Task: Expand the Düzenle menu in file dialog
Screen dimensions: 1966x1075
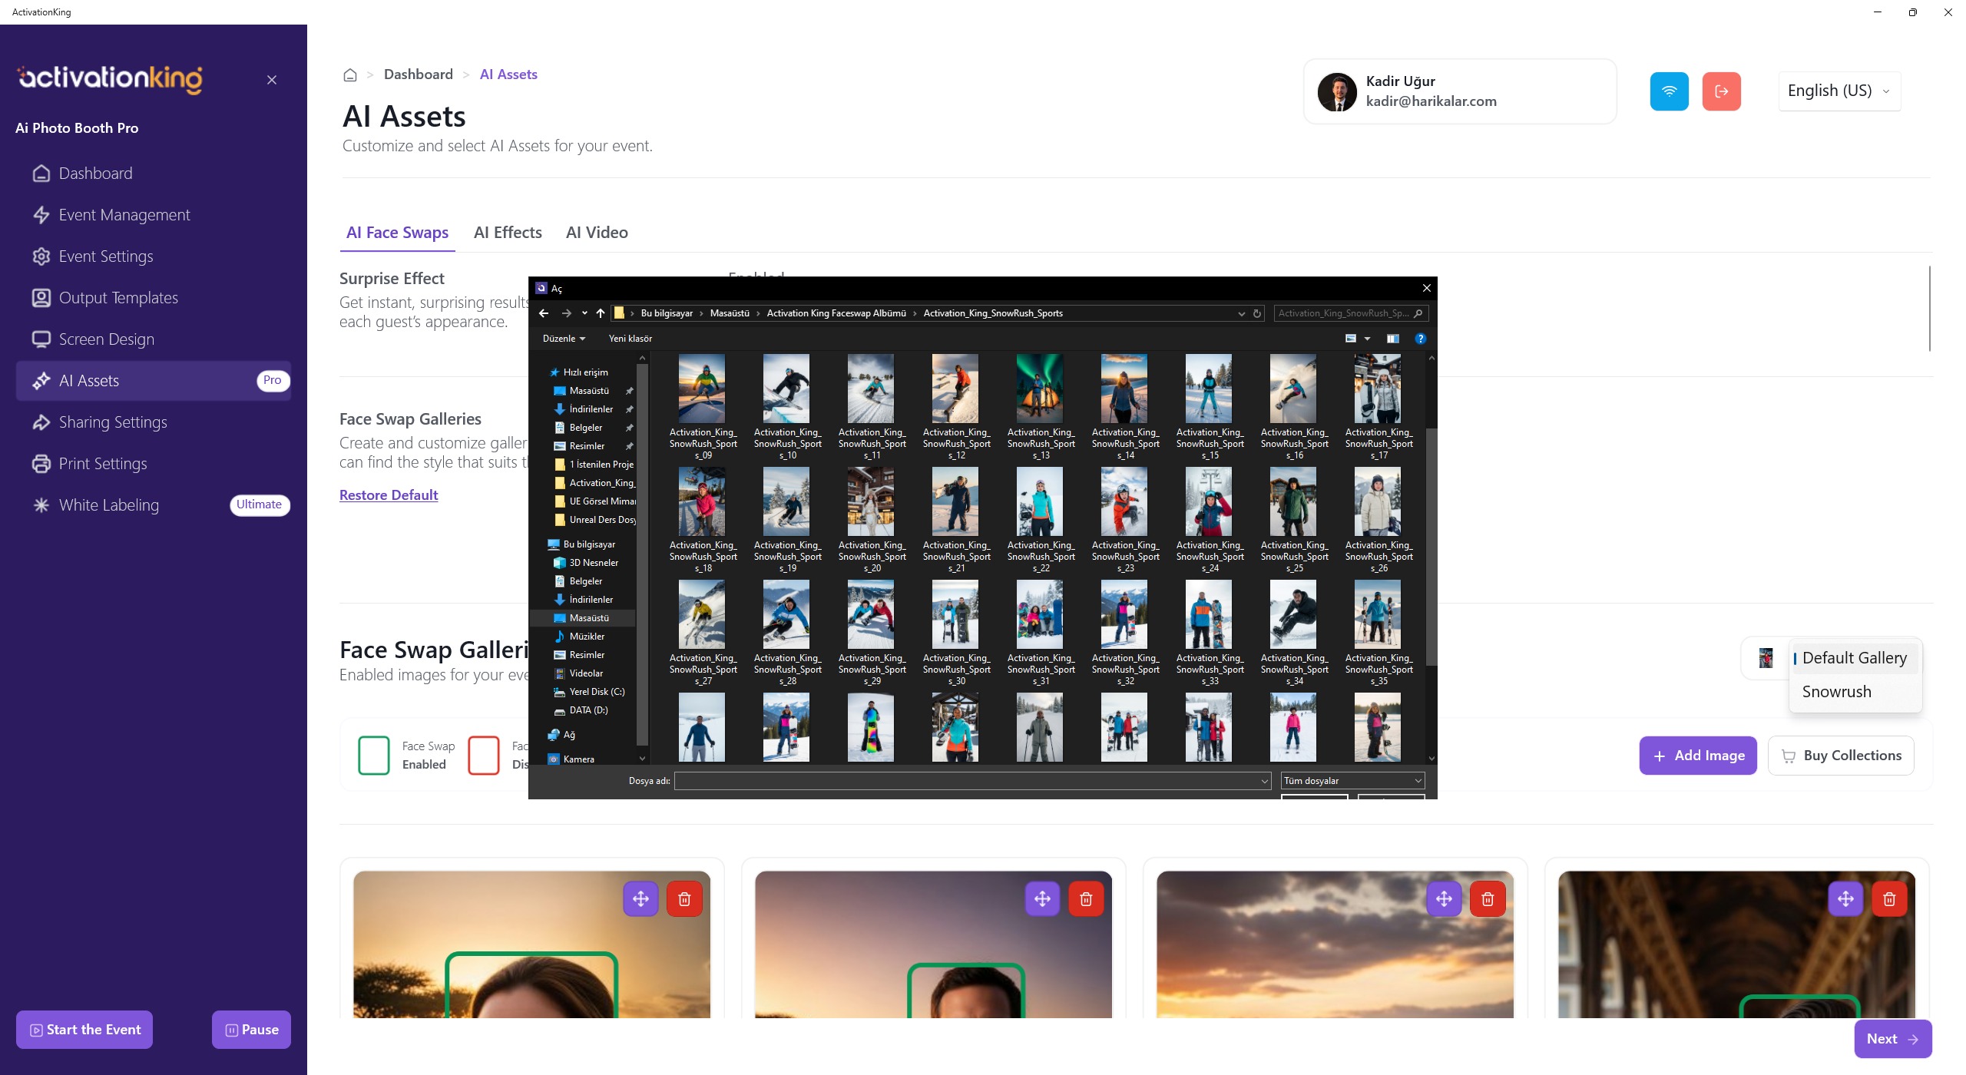Action: point(564,339)
